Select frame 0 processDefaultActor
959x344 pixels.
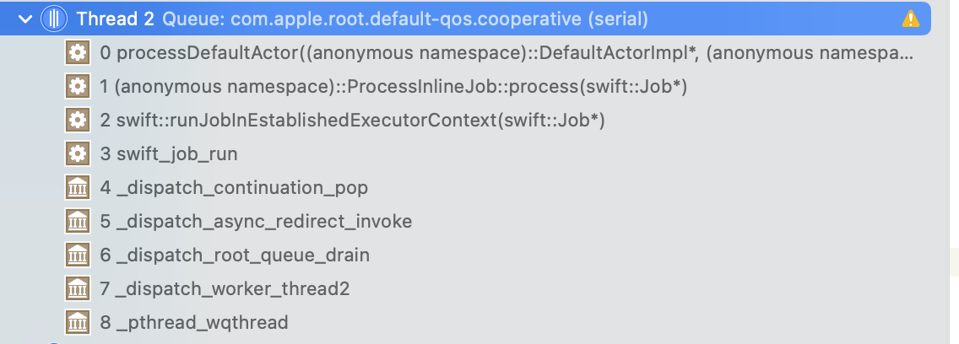pyautogui.click(x=507, y=53)
